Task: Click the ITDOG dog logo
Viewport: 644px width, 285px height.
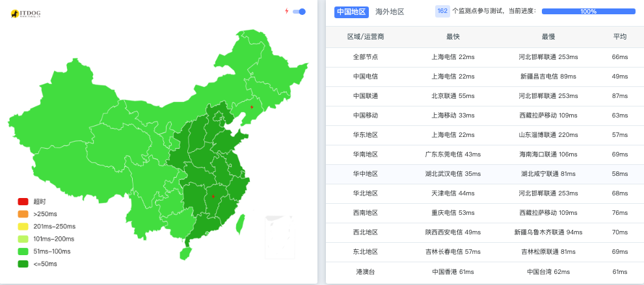Action: (x=15, y=13)
